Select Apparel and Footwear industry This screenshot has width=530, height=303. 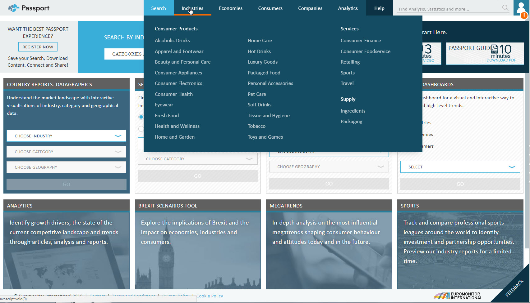click(x=179, y=51)
